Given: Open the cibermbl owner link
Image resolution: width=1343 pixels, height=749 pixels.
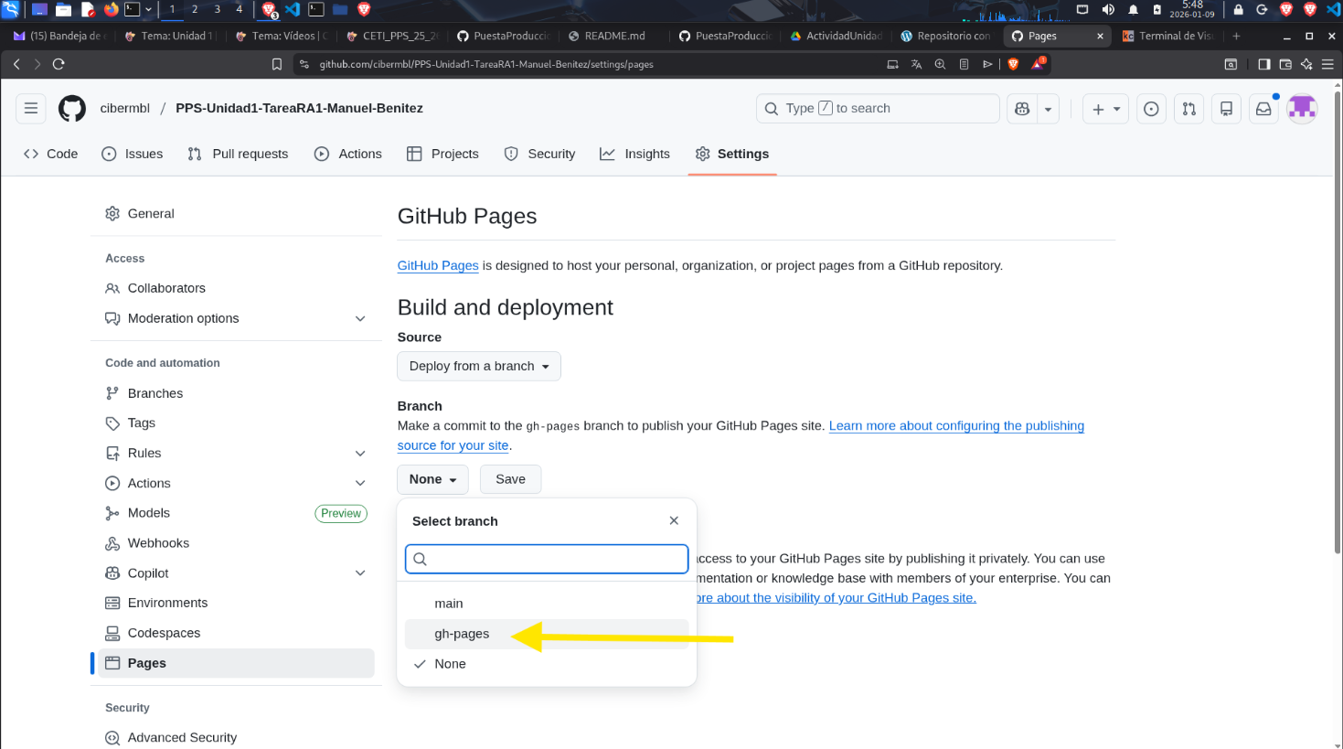Looking at the screenshot, I should [x=124, y=108].
